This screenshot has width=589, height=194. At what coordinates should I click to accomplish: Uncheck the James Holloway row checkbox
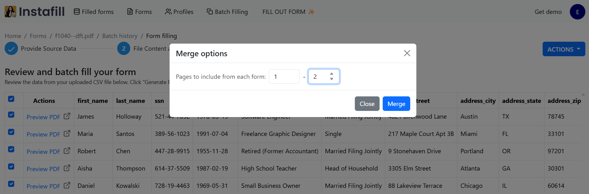(x=11, y=115)
